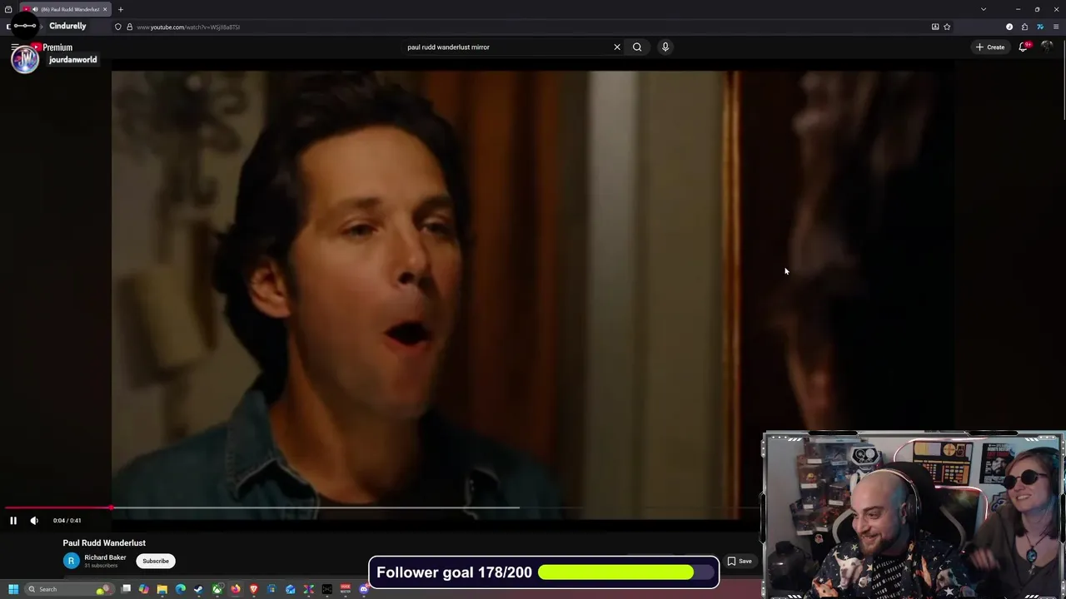1066x599 pixels.
Task: Expand the list all tabs dropdown
Action: (984, 9)
